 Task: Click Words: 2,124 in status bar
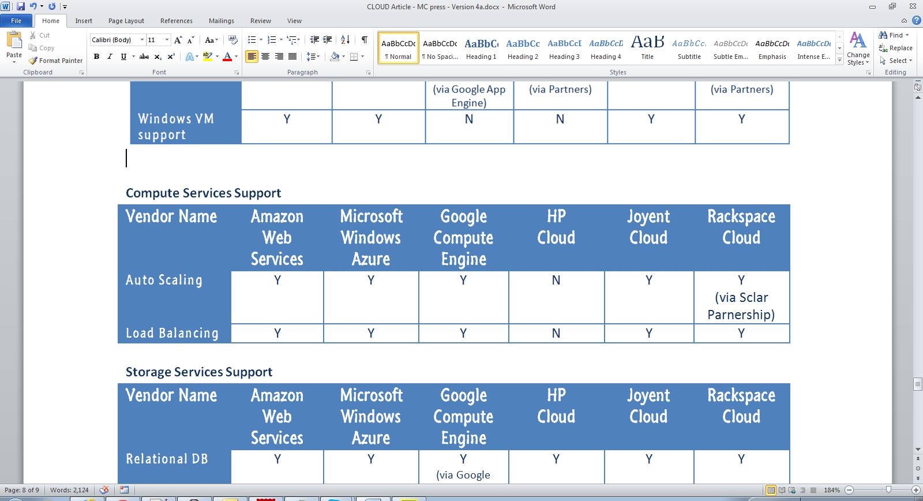[69, 491]
